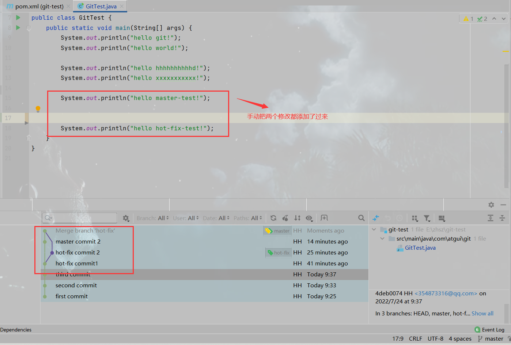Viewport: 511px width, 345px height.
Task: Open the 4 spaces indent settings
Action: [x=460, y=339]
